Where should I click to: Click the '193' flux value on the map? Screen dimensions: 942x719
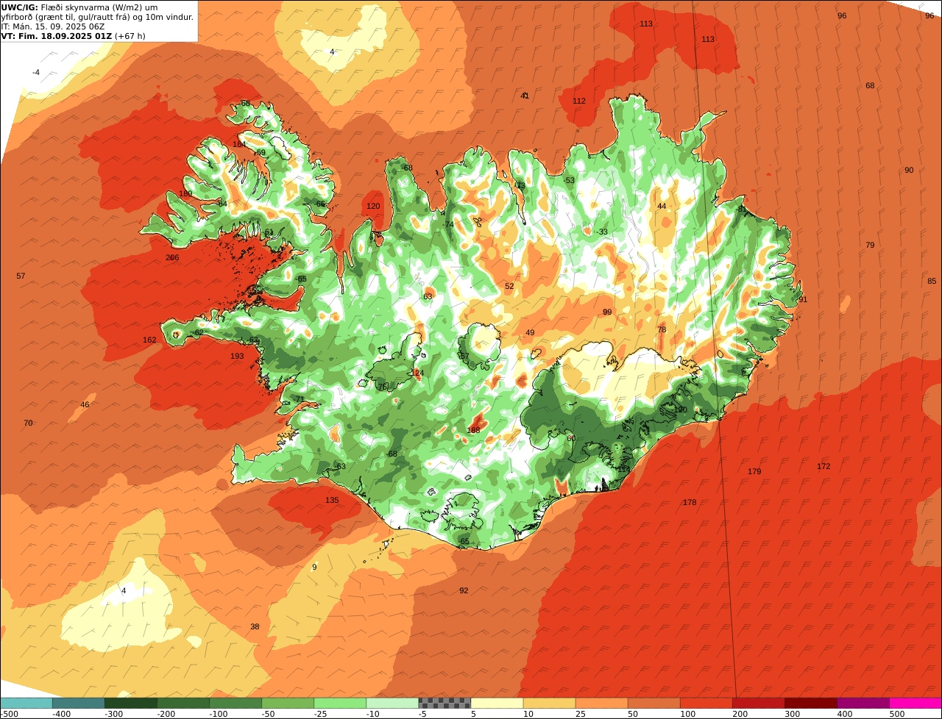(x=237, y=357)
